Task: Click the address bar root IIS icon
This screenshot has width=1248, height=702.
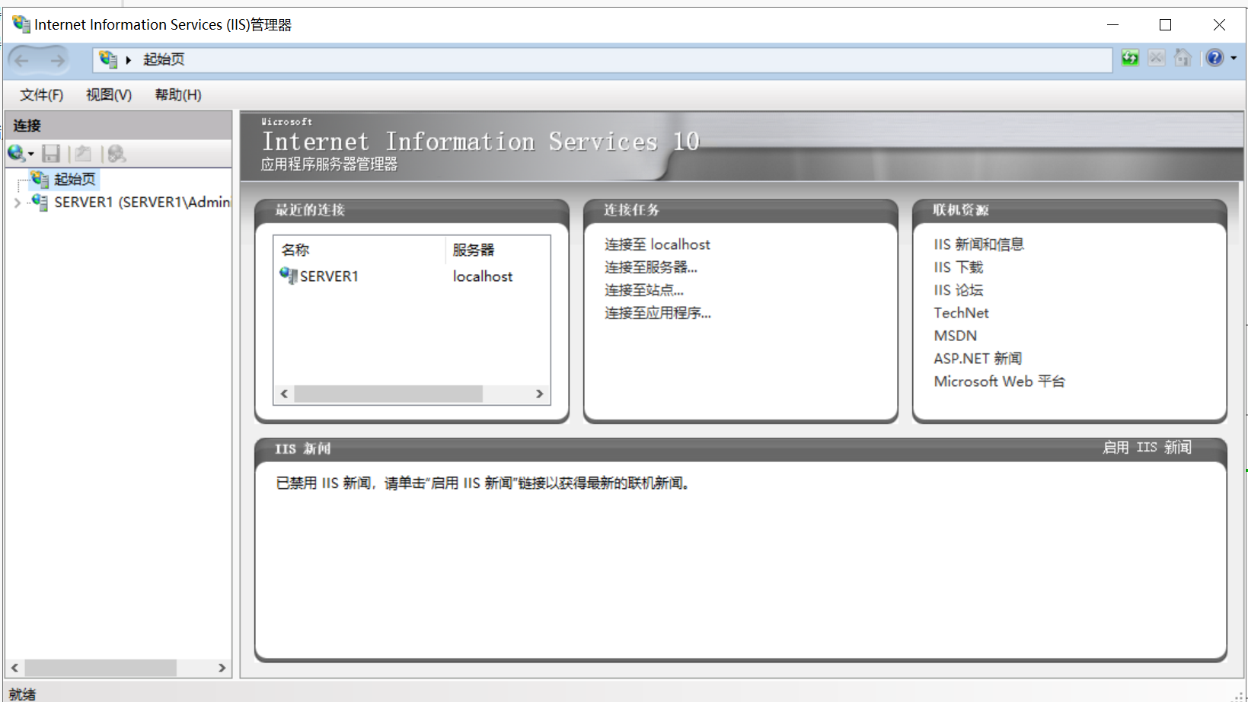Action: click(108, 59)
